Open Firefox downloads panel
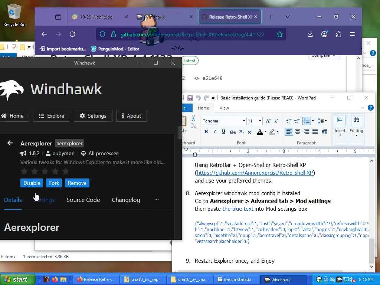The width and height of the screenshot is (380, 285). point(310,34)
